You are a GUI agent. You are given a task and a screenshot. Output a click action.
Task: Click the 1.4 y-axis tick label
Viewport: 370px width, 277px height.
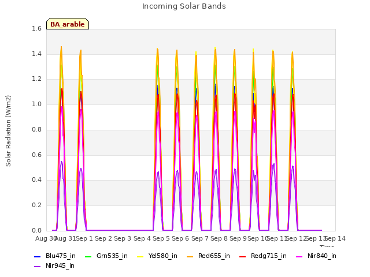(x=36, y=54)
